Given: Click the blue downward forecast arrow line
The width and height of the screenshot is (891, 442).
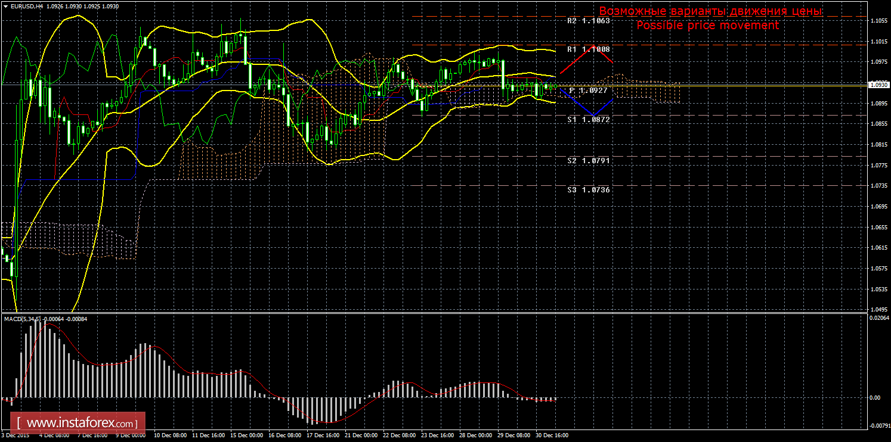Looking at the screenshot, I should [577, 102].
